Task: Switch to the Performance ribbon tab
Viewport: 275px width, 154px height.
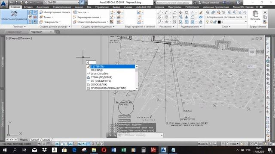Action: click(x=192, y=7)
